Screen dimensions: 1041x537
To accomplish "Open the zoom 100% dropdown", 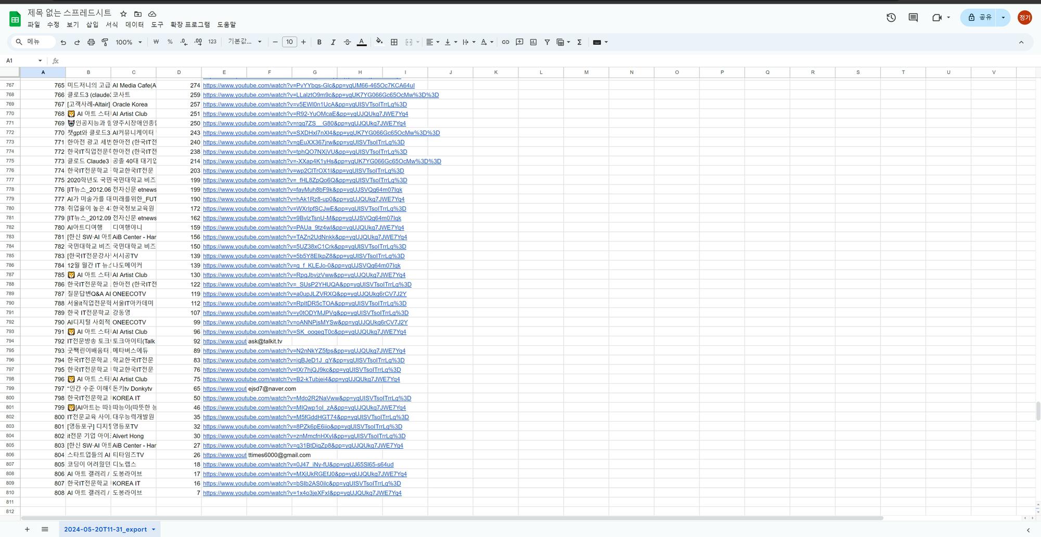I will click(129, 42).
